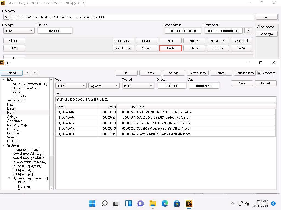The width and height of the screenshot is (281, 210).
Task: Open Microsoft Store taskbar icon
Action: [x=177, y=203]
